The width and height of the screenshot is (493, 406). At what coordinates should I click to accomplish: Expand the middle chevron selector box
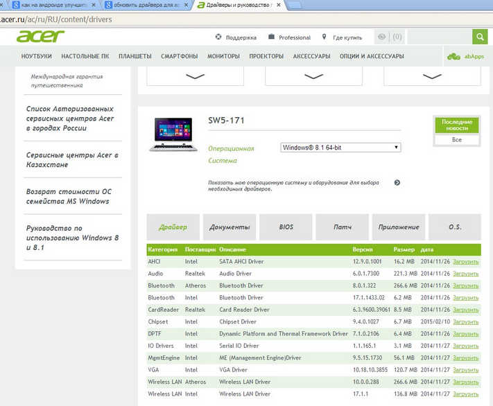pos(314,76)
